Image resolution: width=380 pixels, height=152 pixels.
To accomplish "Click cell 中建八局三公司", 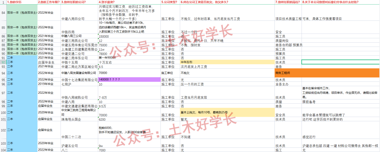I will [x=79, y=36].
